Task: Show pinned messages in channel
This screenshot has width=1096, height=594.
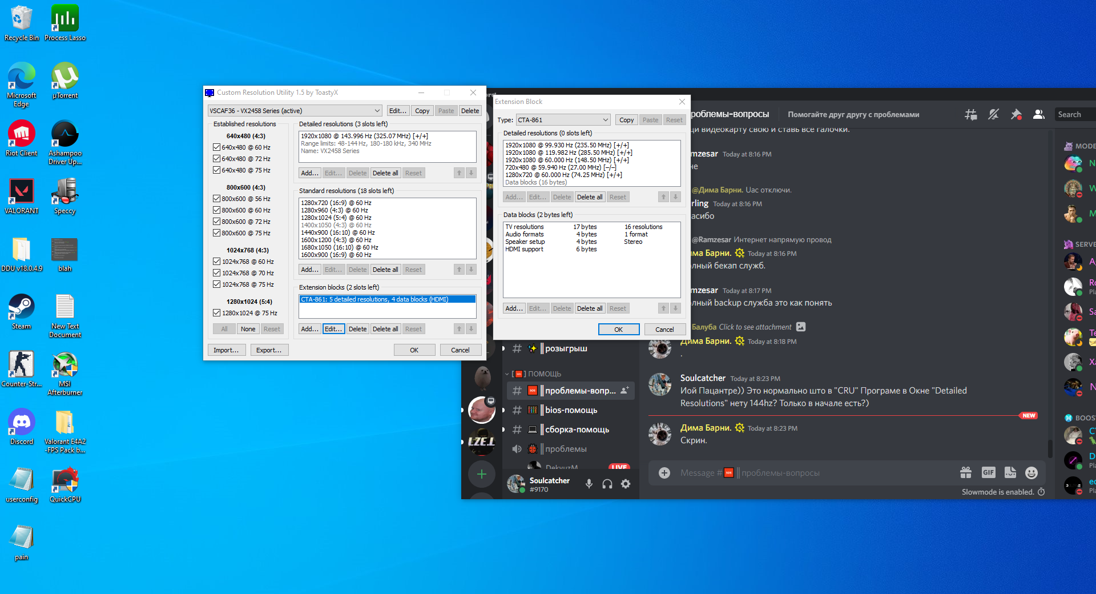Action: coord(1016,115)
